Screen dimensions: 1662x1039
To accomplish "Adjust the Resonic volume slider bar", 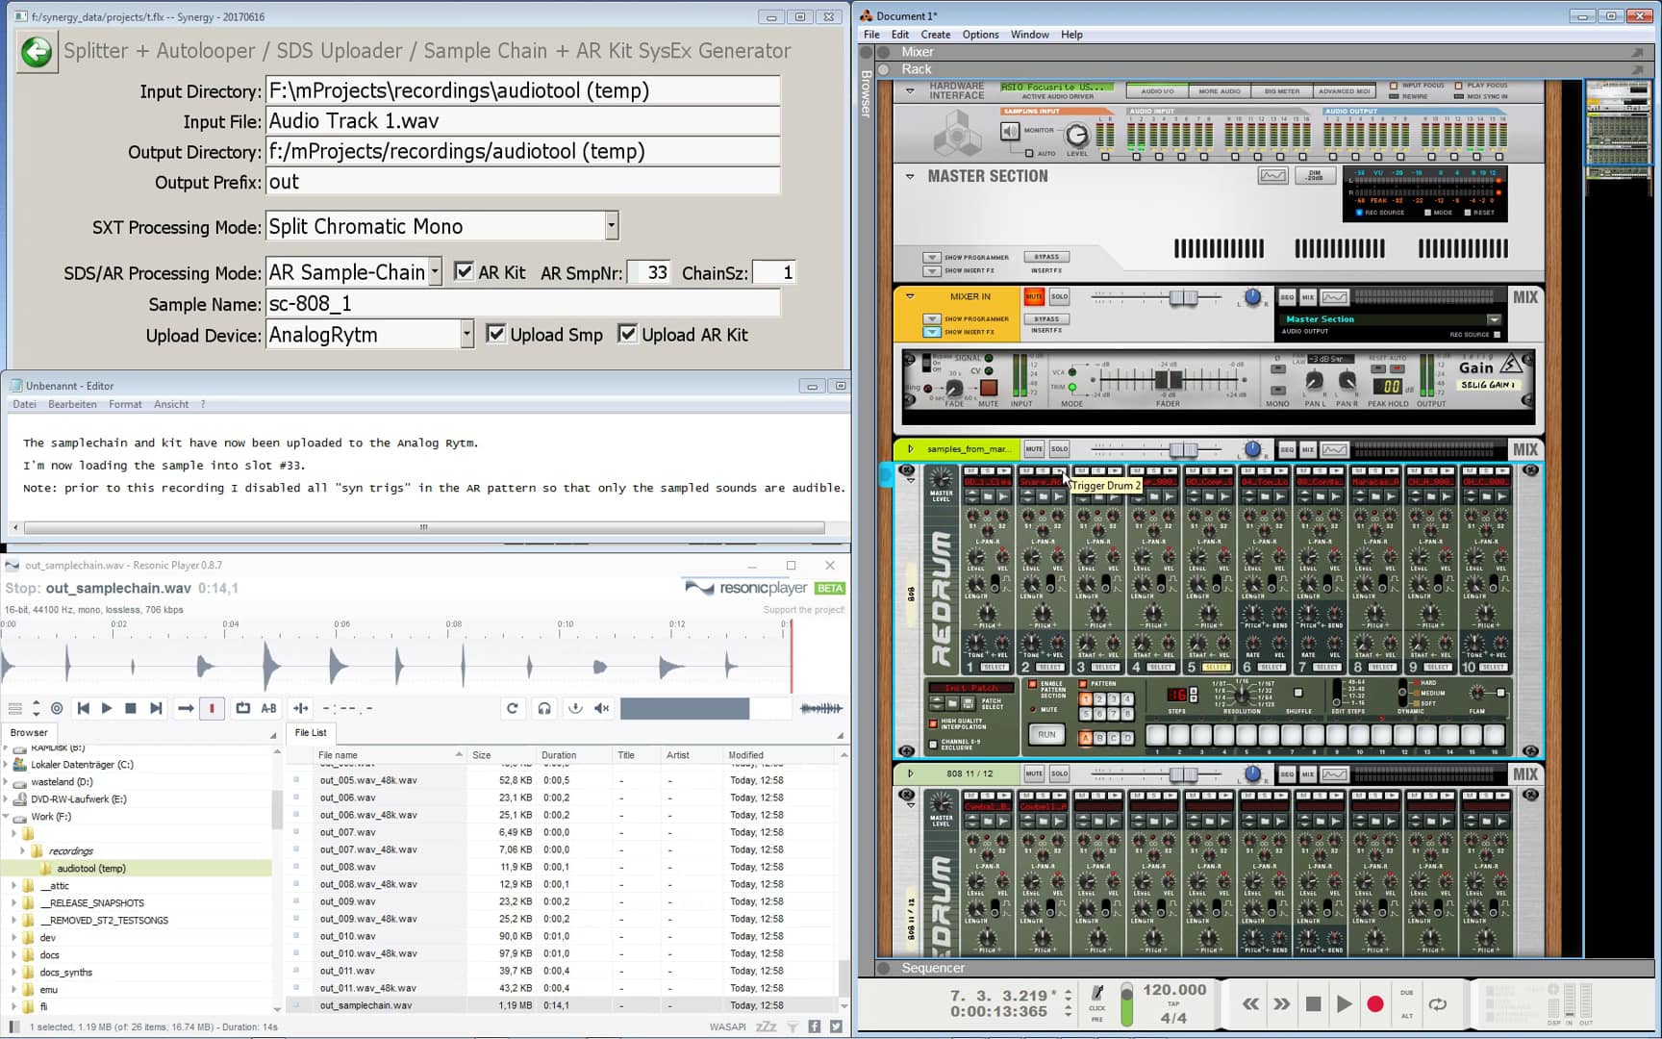I will click(x=705, y=709).
